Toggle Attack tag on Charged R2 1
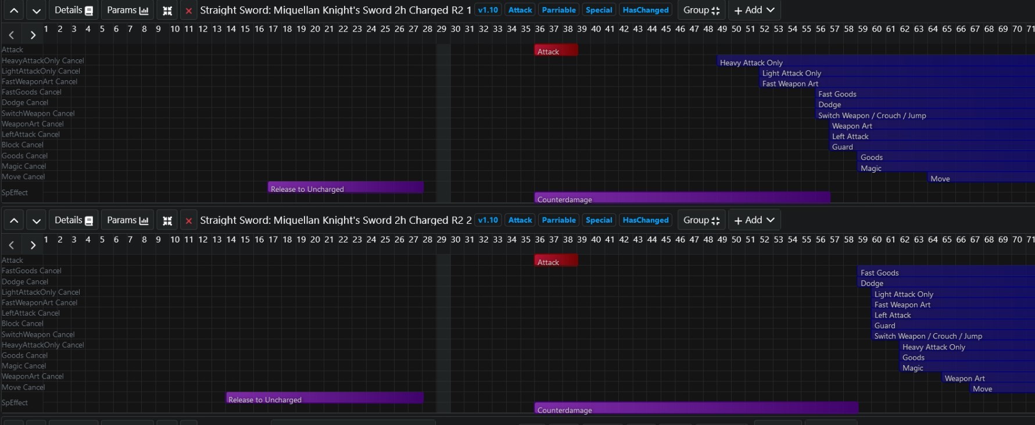Viewport: 1035px width, 425px height. (x=520, y=10)
